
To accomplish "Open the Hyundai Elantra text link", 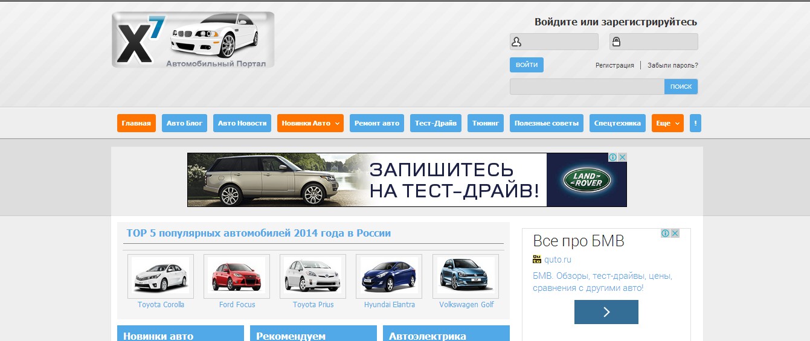I will coord(389,305).
